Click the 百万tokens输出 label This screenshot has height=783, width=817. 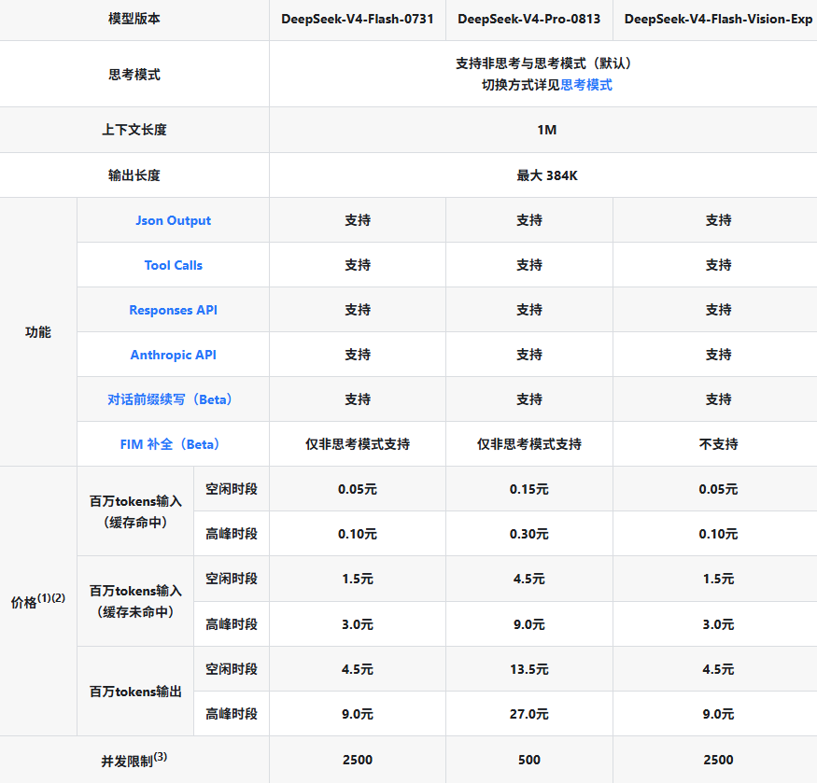point(135,692)
